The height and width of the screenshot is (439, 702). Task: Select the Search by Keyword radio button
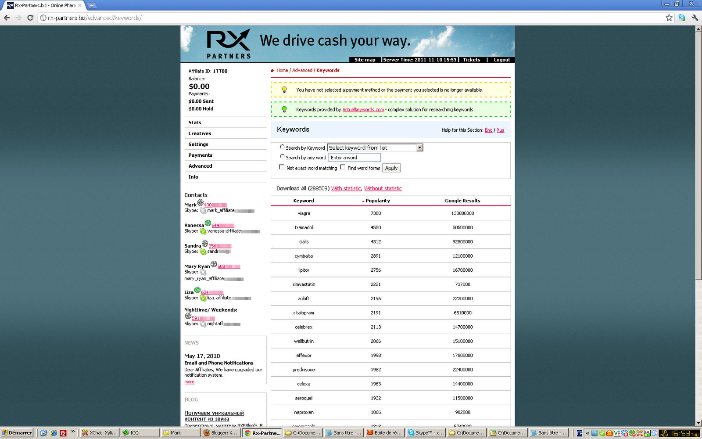282,147
